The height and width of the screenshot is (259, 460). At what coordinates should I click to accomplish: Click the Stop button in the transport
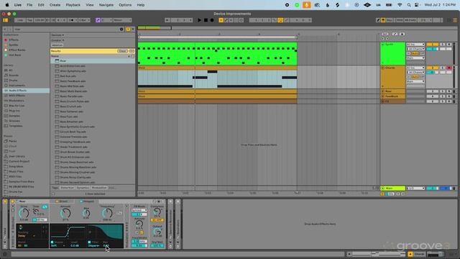pos(206,20)
